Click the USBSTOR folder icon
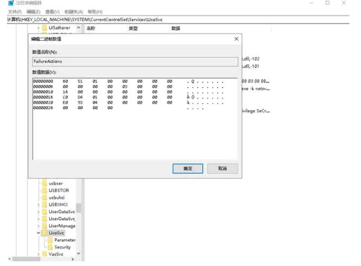The height and width of the screenshot is (266, 361). point(44,190)
